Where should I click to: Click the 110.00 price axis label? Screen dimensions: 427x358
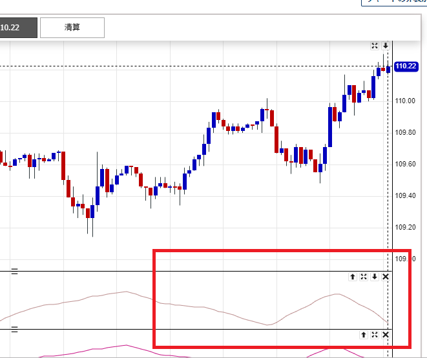pyautogui.click(x=406, y=101)
